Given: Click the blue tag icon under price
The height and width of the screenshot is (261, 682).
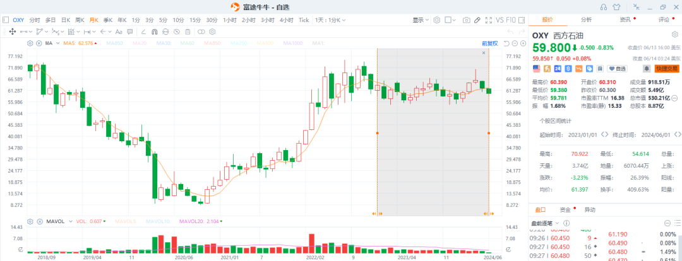Looking at the screenshot, I should coord(589,69).
